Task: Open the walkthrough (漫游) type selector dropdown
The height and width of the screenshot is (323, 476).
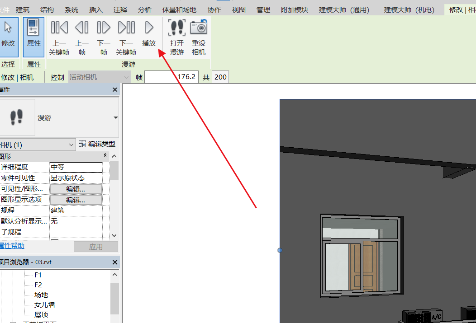Action: coord(115,118)
